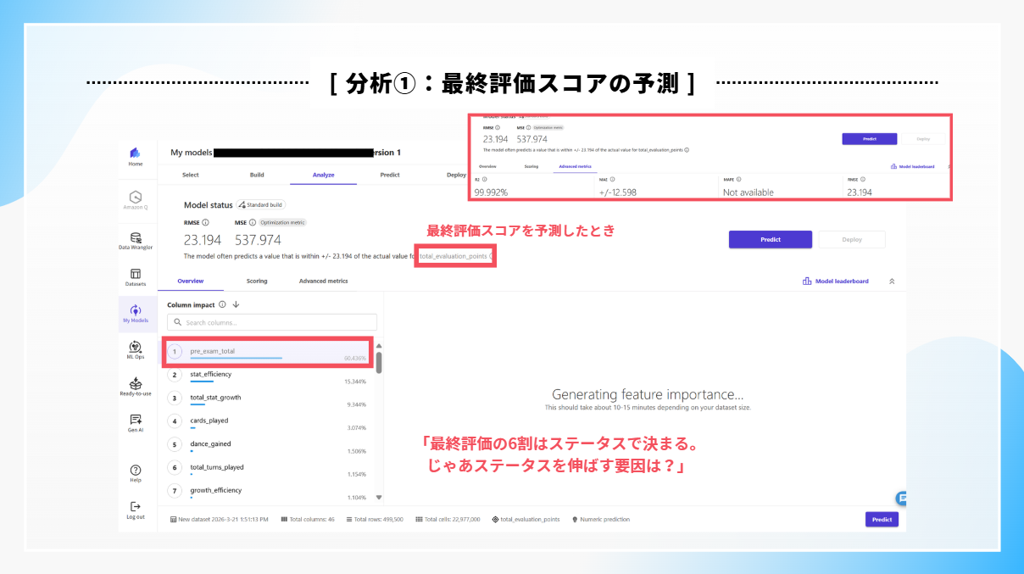
Task: Click the Predict button in the bottom-right footer
Action: [882, 519]
